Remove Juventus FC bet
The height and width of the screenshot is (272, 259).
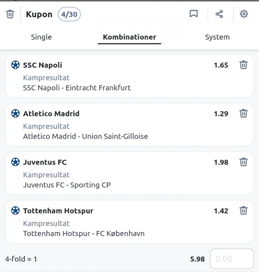[243, 162]
